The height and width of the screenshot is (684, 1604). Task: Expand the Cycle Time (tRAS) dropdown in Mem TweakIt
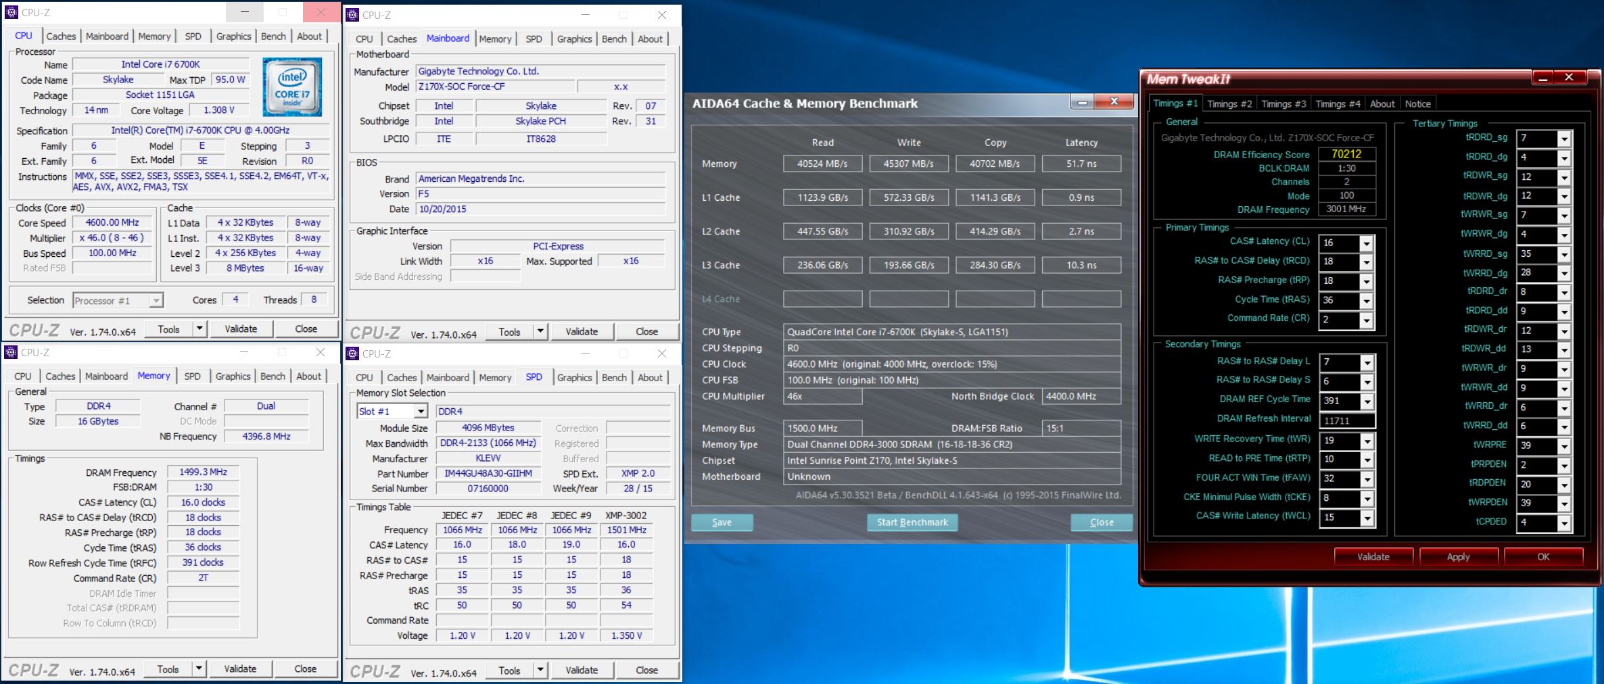pyautogui.click(x=1366, y=301)
